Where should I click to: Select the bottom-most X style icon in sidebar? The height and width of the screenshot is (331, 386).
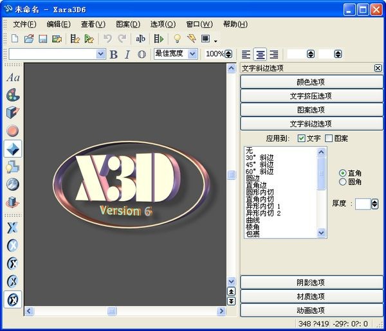point(13,300)
